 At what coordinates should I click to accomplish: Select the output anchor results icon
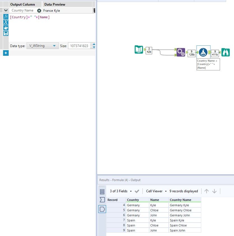[102, 209]
